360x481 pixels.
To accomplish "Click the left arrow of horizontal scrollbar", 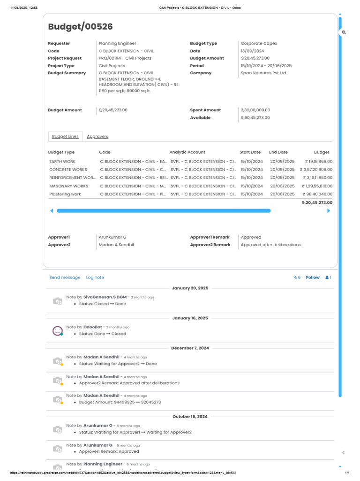I will (52, 211).
